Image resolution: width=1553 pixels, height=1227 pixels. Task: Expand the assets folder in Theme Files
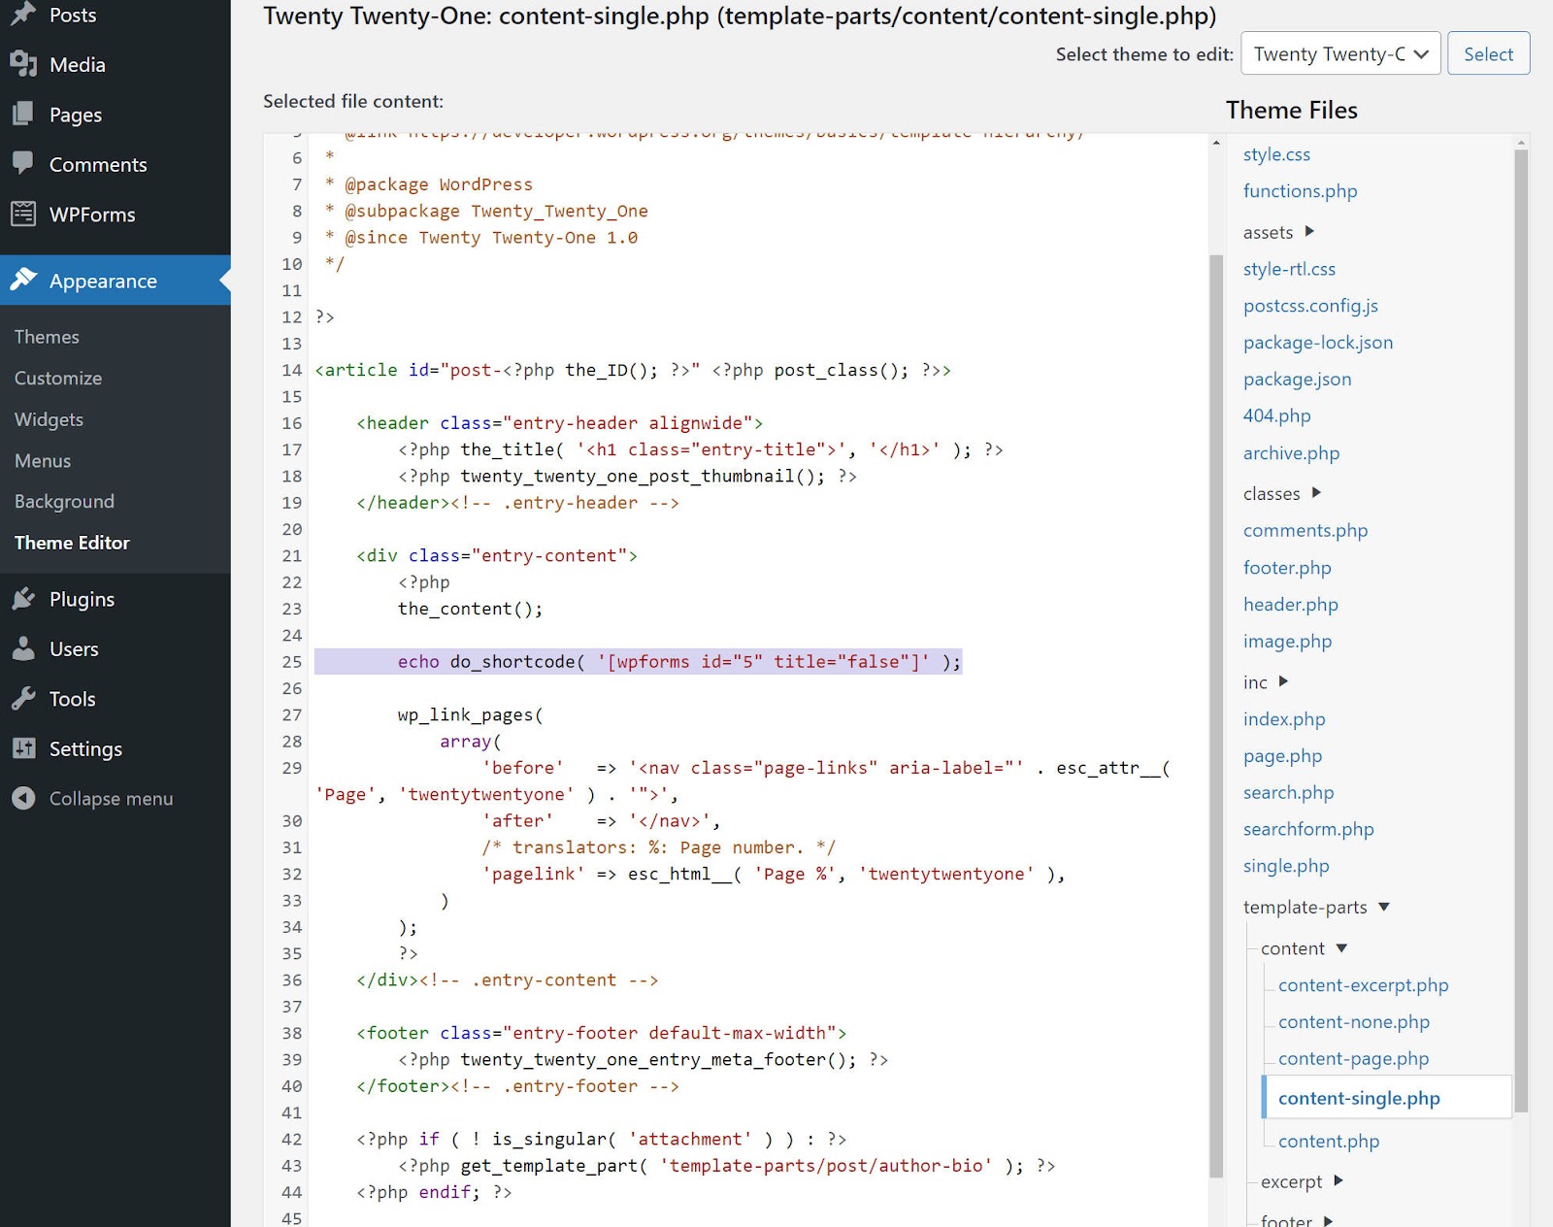(1311, 232)
